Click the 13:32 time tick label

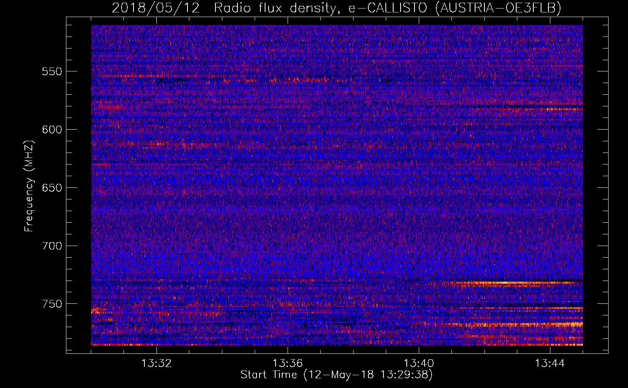pyautogui.click(x=156, y=364)
